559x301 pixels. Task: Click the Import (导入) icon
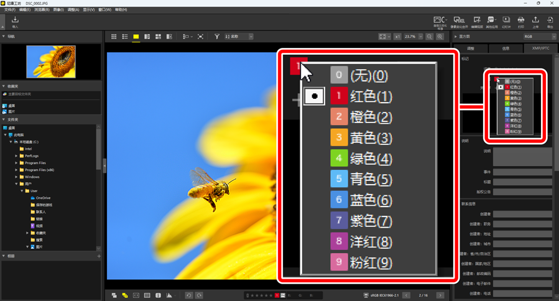15,22
